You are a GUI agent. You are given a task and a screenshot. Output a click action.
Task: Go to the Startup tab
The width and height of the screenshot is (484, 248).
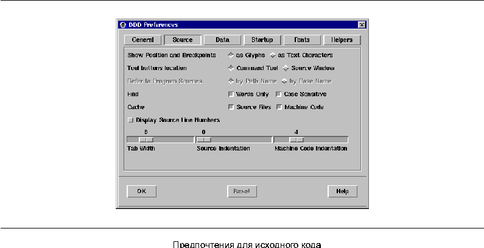(262, 40)
